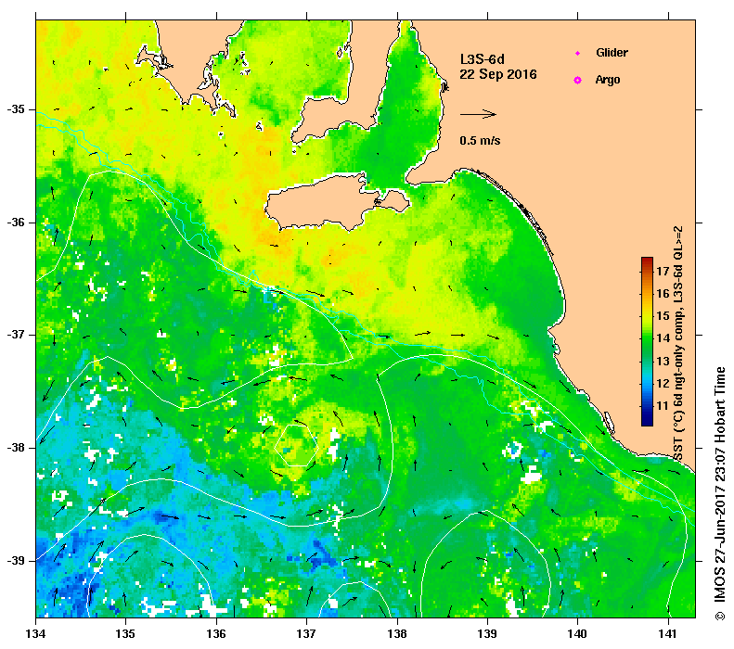This screenshot has height=649, width=734.
Task: Click the 'Glider' legend label
Action: click(x=612, y=52)
